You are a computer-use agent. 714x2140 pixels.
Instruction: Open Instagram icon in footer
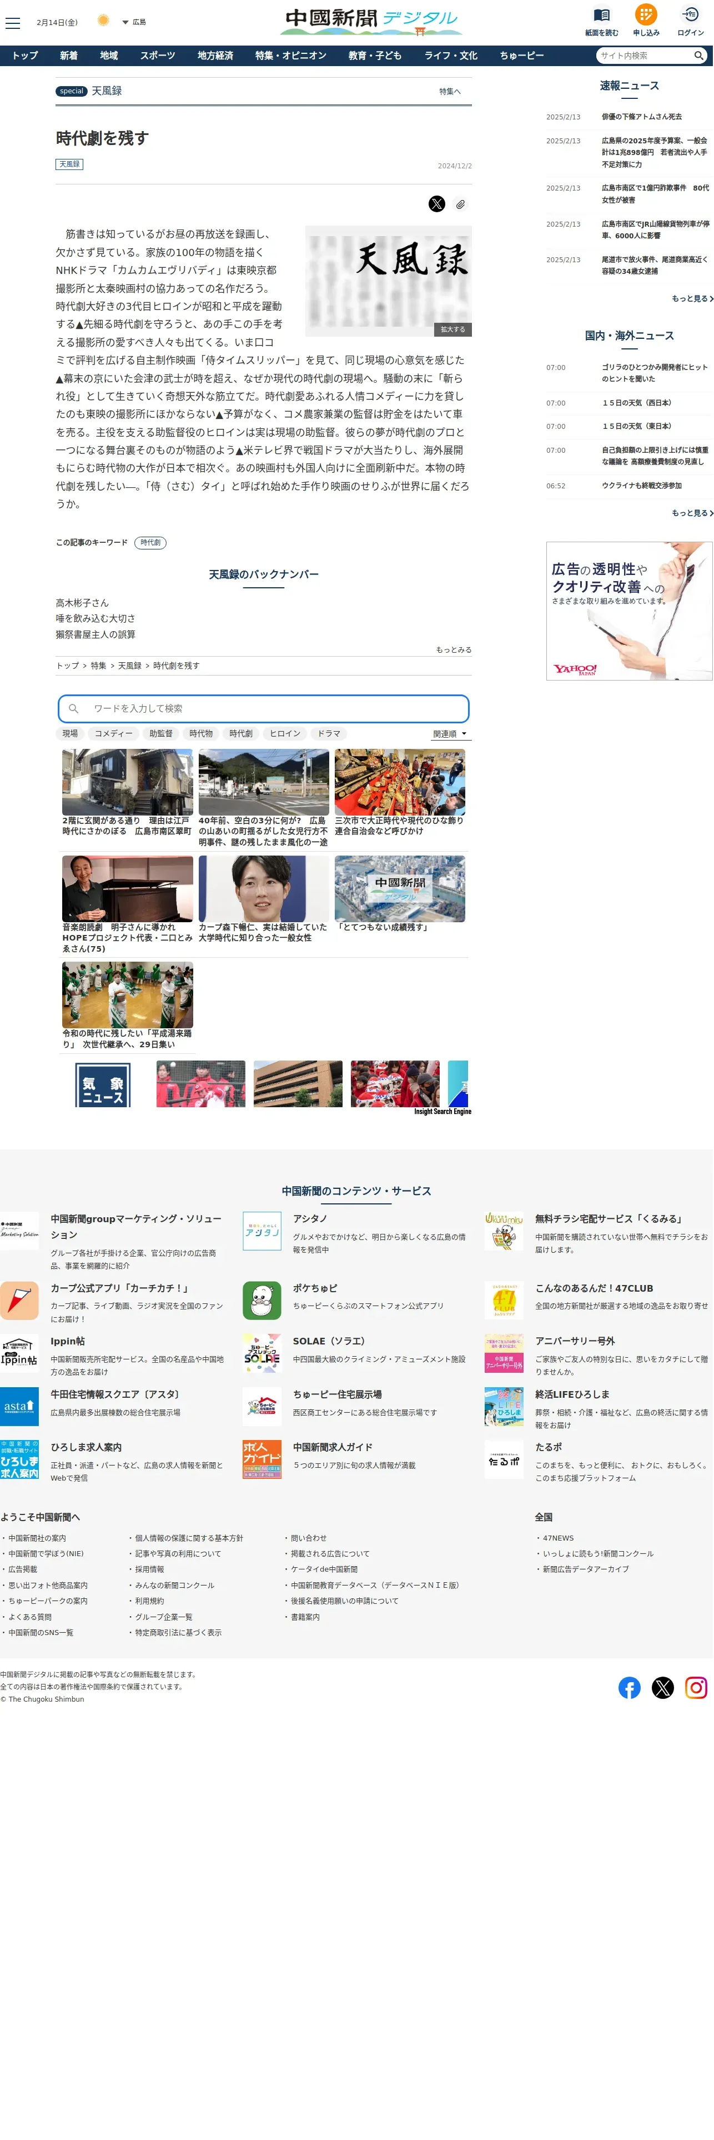696,1687
